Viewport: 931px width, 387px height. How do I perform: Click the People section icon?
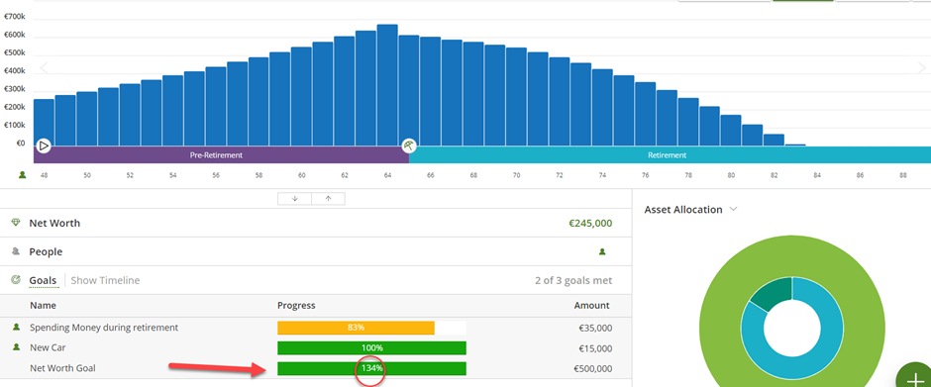tap(16, 251)
